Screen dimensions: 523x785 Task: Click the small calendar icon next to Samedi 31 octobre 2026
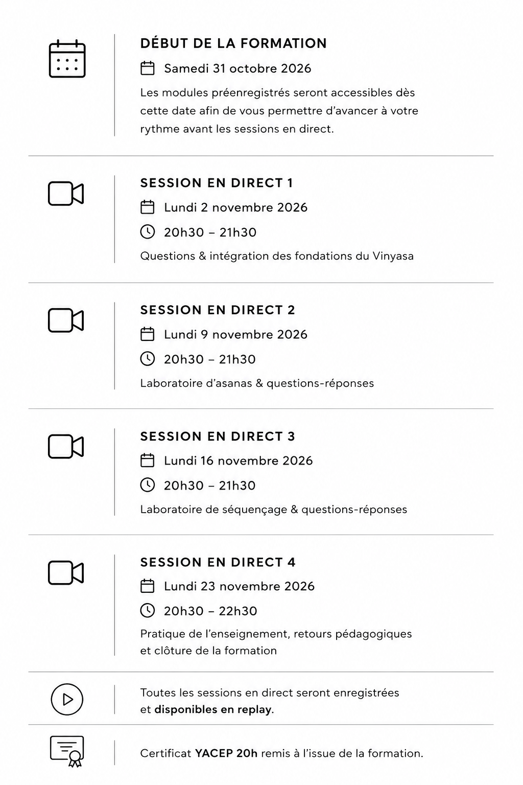pyautogui.click(x=148, y=68)
